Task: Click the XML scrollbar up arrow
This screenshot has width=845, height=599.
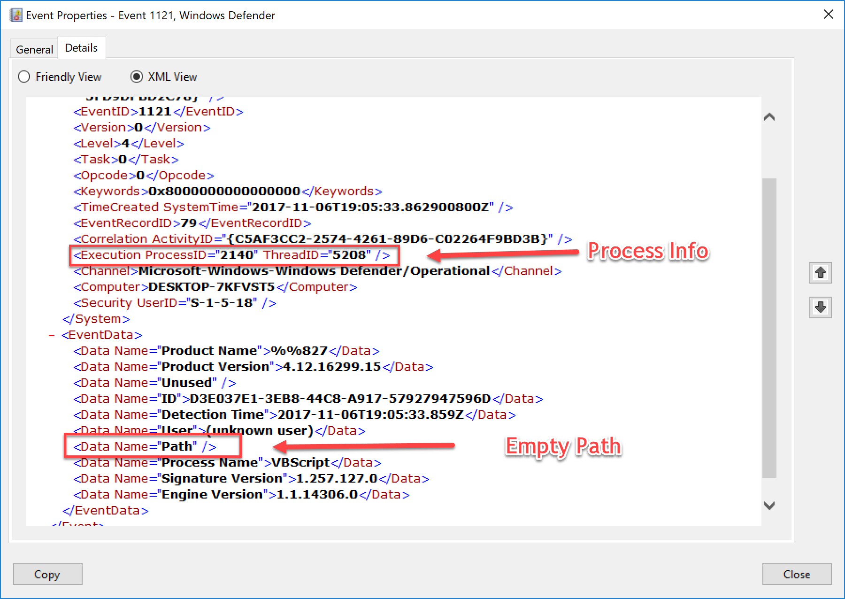Action: coord(769,117)
